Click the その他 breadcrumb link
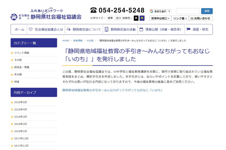 click(90, 40)
